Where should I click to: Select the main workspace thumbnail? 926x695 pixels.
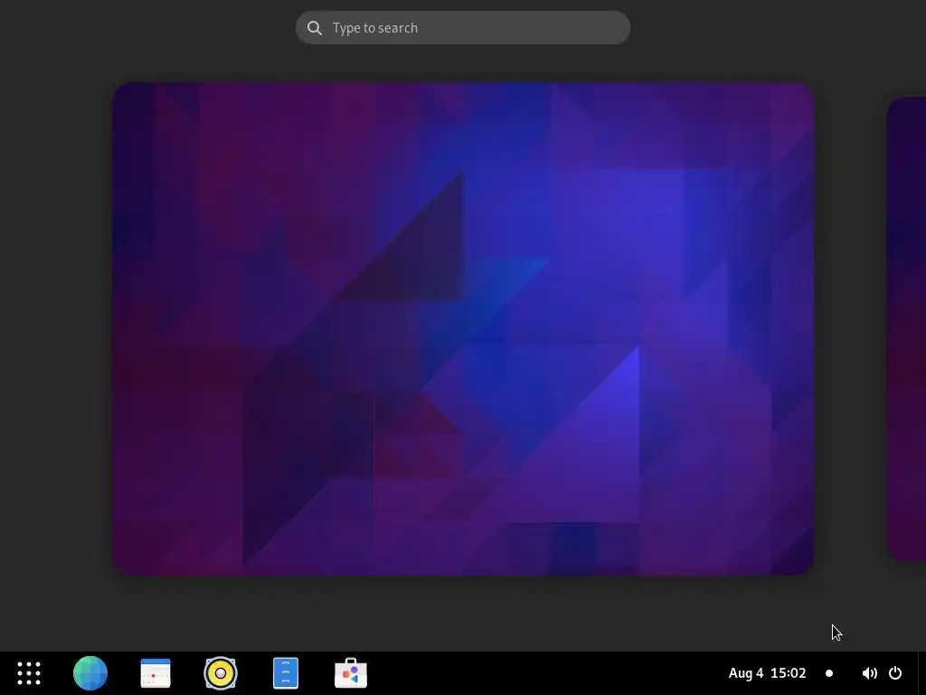[463, 328]
